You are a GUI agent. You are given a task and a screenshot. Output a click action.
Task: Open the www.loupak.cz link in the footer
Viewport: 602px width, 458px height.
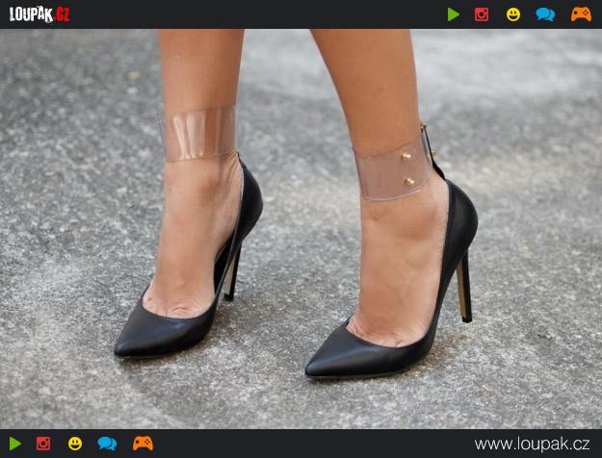tap(532, 444)
